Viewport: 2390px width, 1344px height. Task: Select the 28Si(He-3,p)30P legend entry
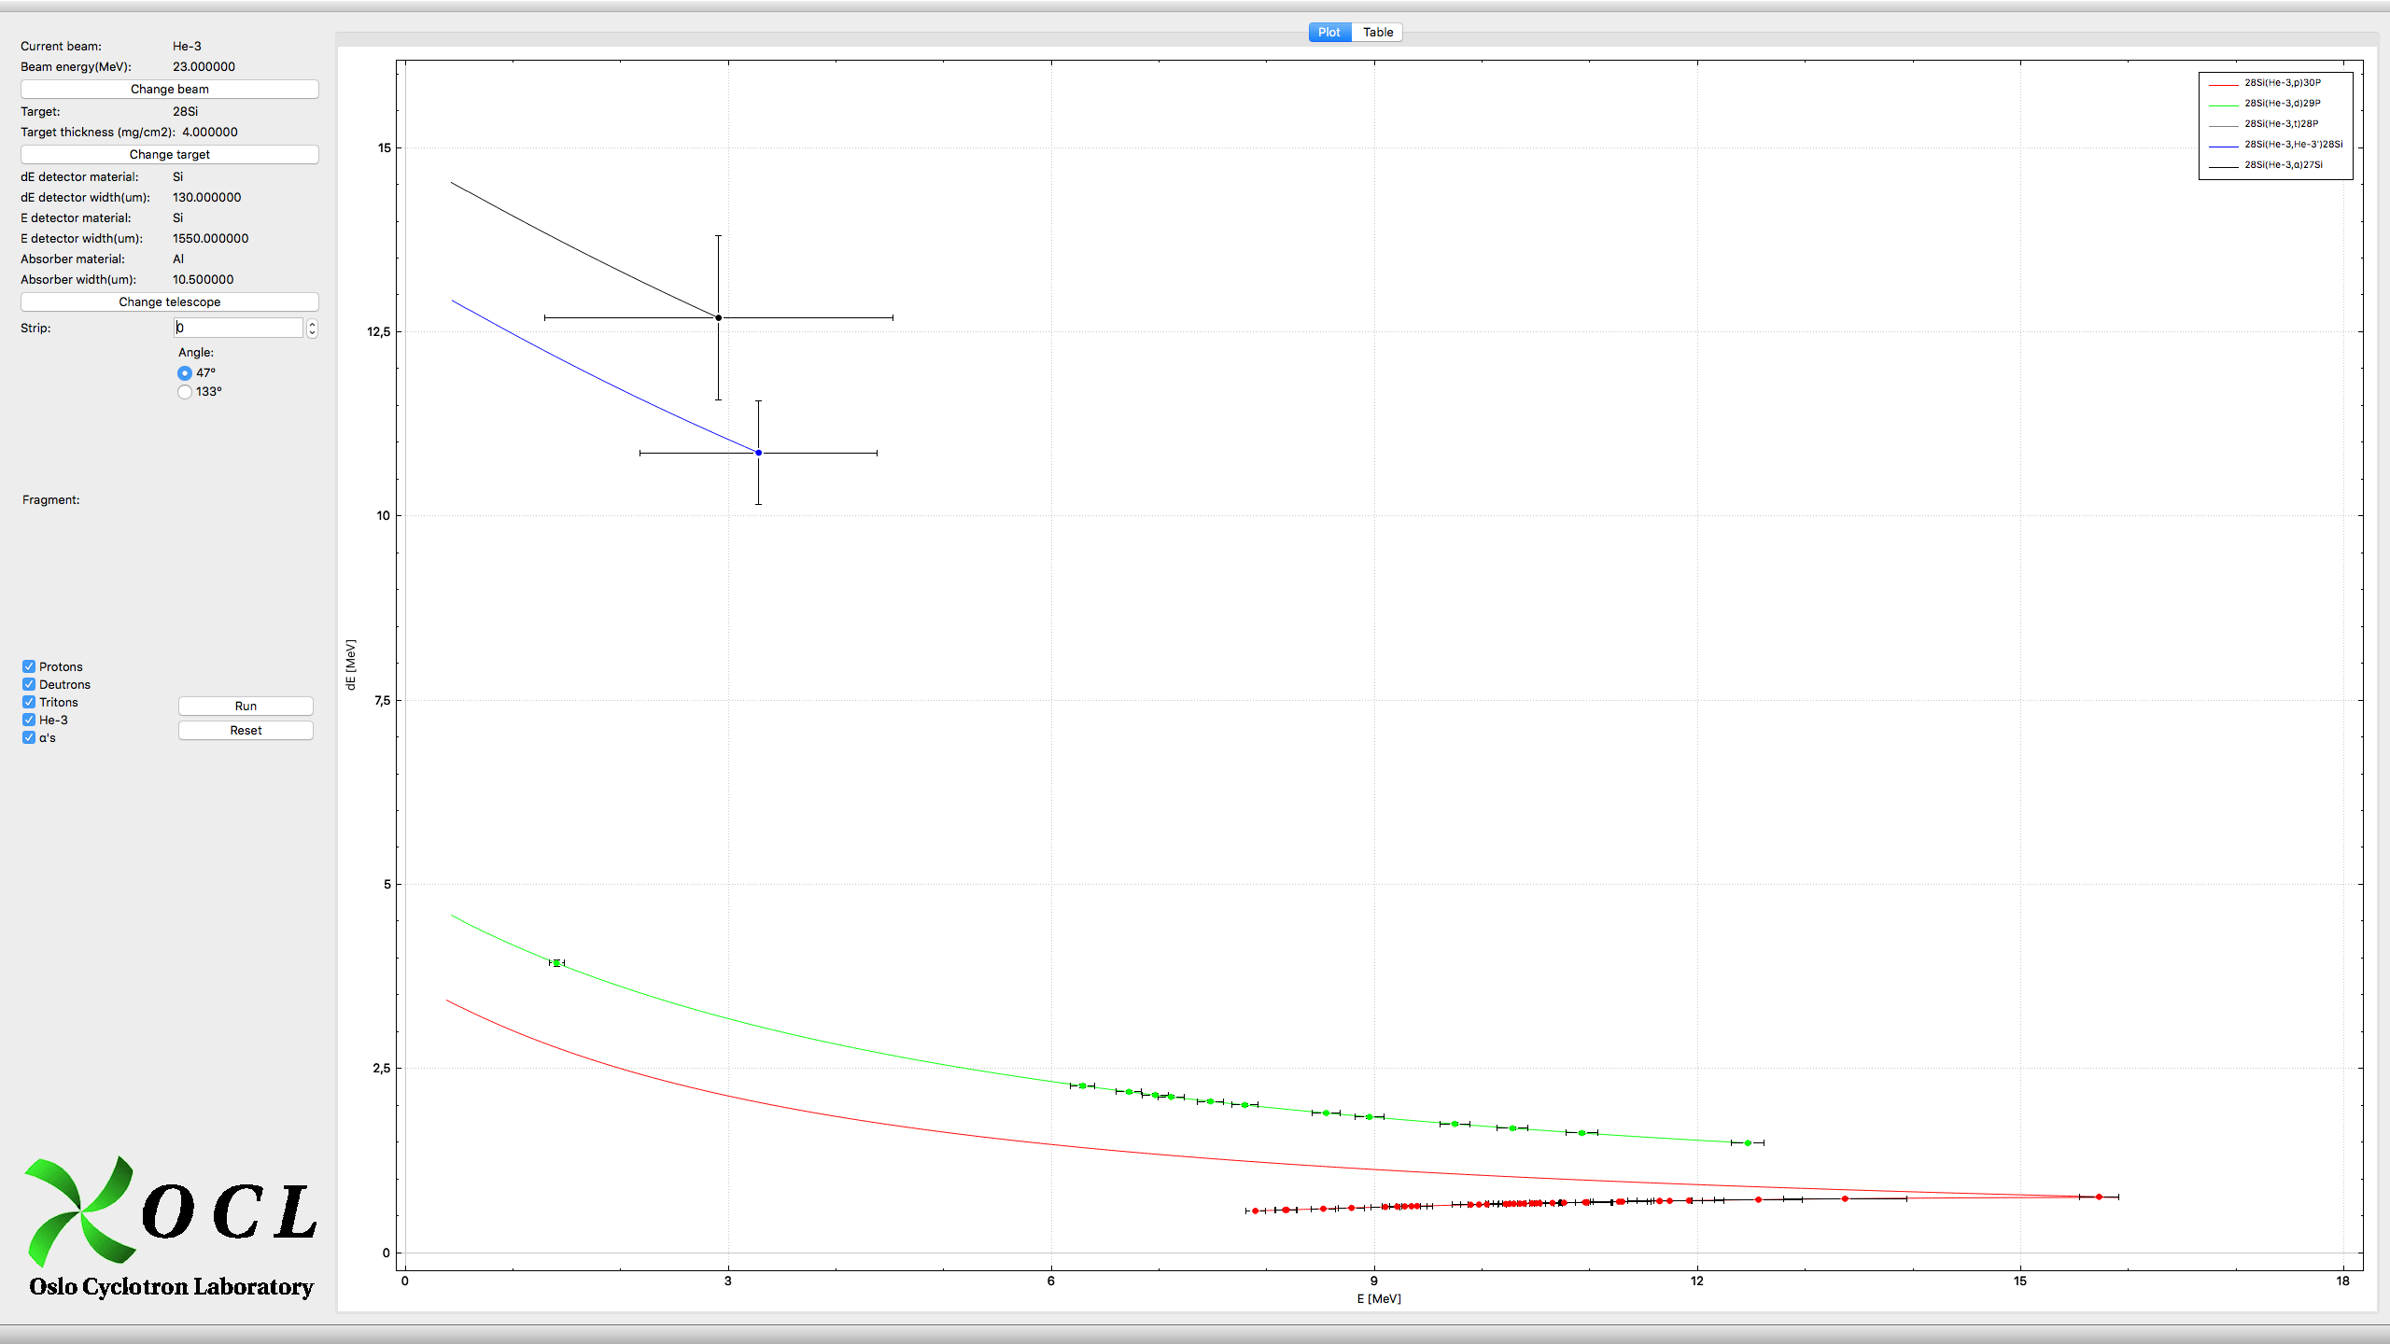point(2282,83)
